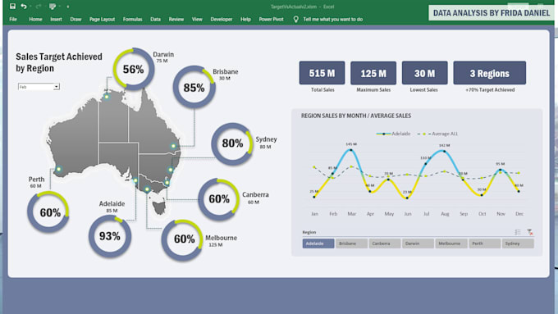The image size is (558, 314).
Task: Click the Adelaide 93% progress ring
Action: (x=110, y=236)
